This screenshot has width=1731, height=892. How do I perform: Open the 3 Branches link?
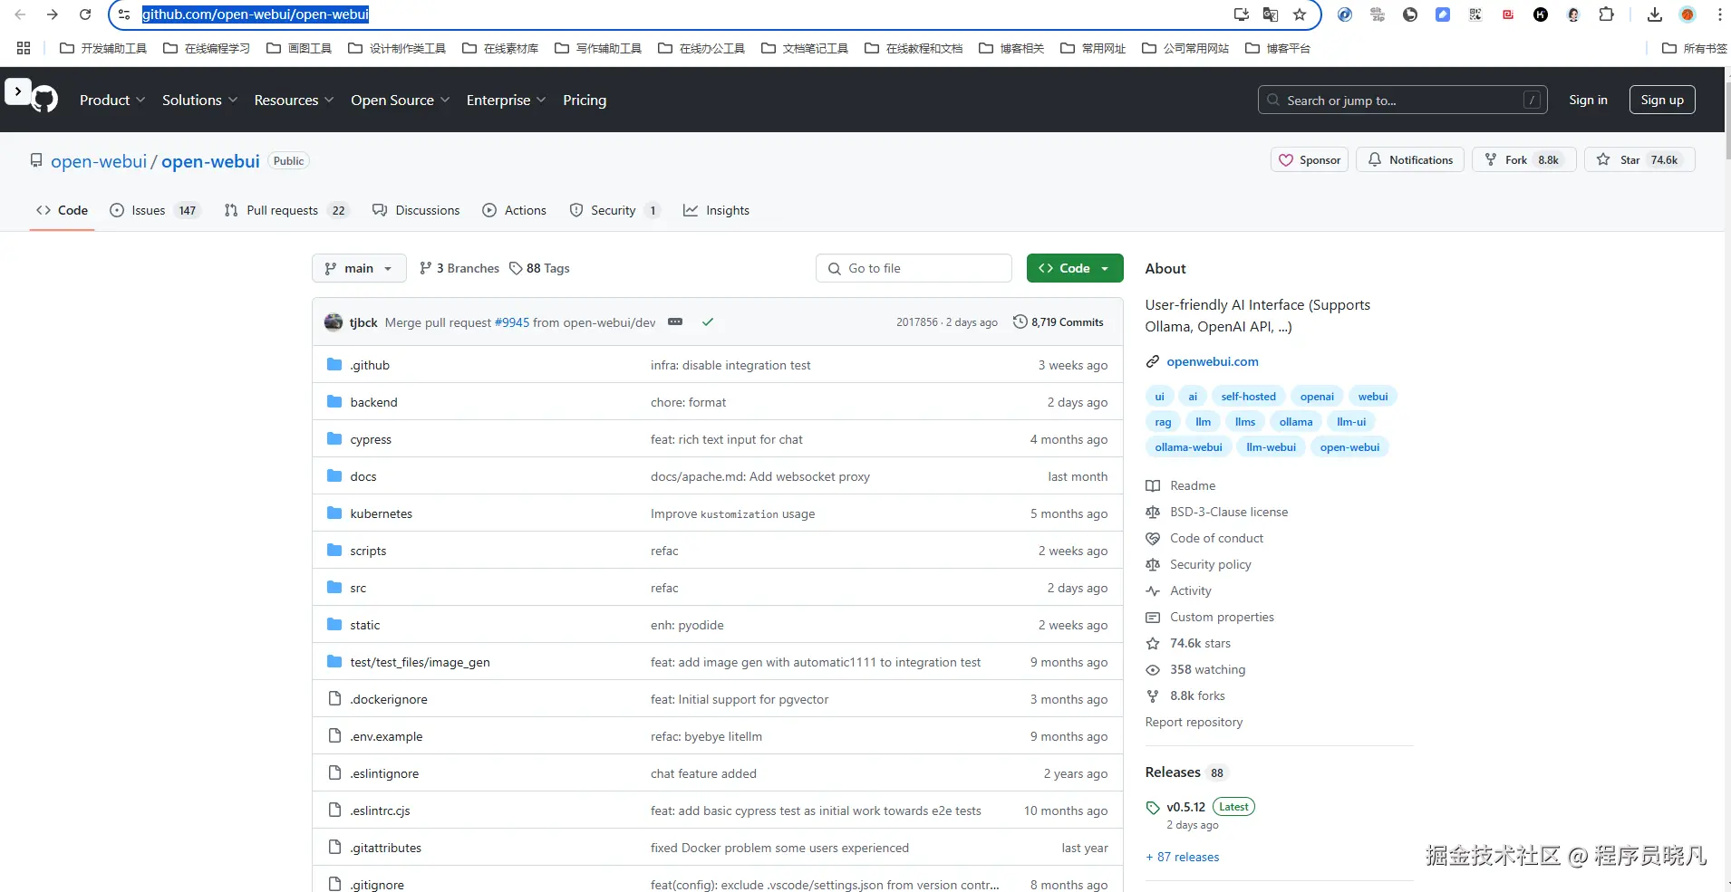(459, 268)
